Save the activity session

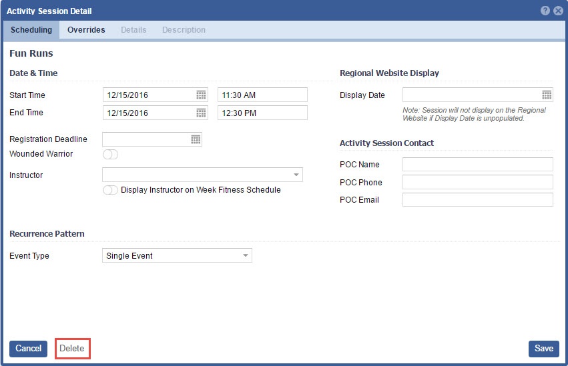click(x=543, y=349)
